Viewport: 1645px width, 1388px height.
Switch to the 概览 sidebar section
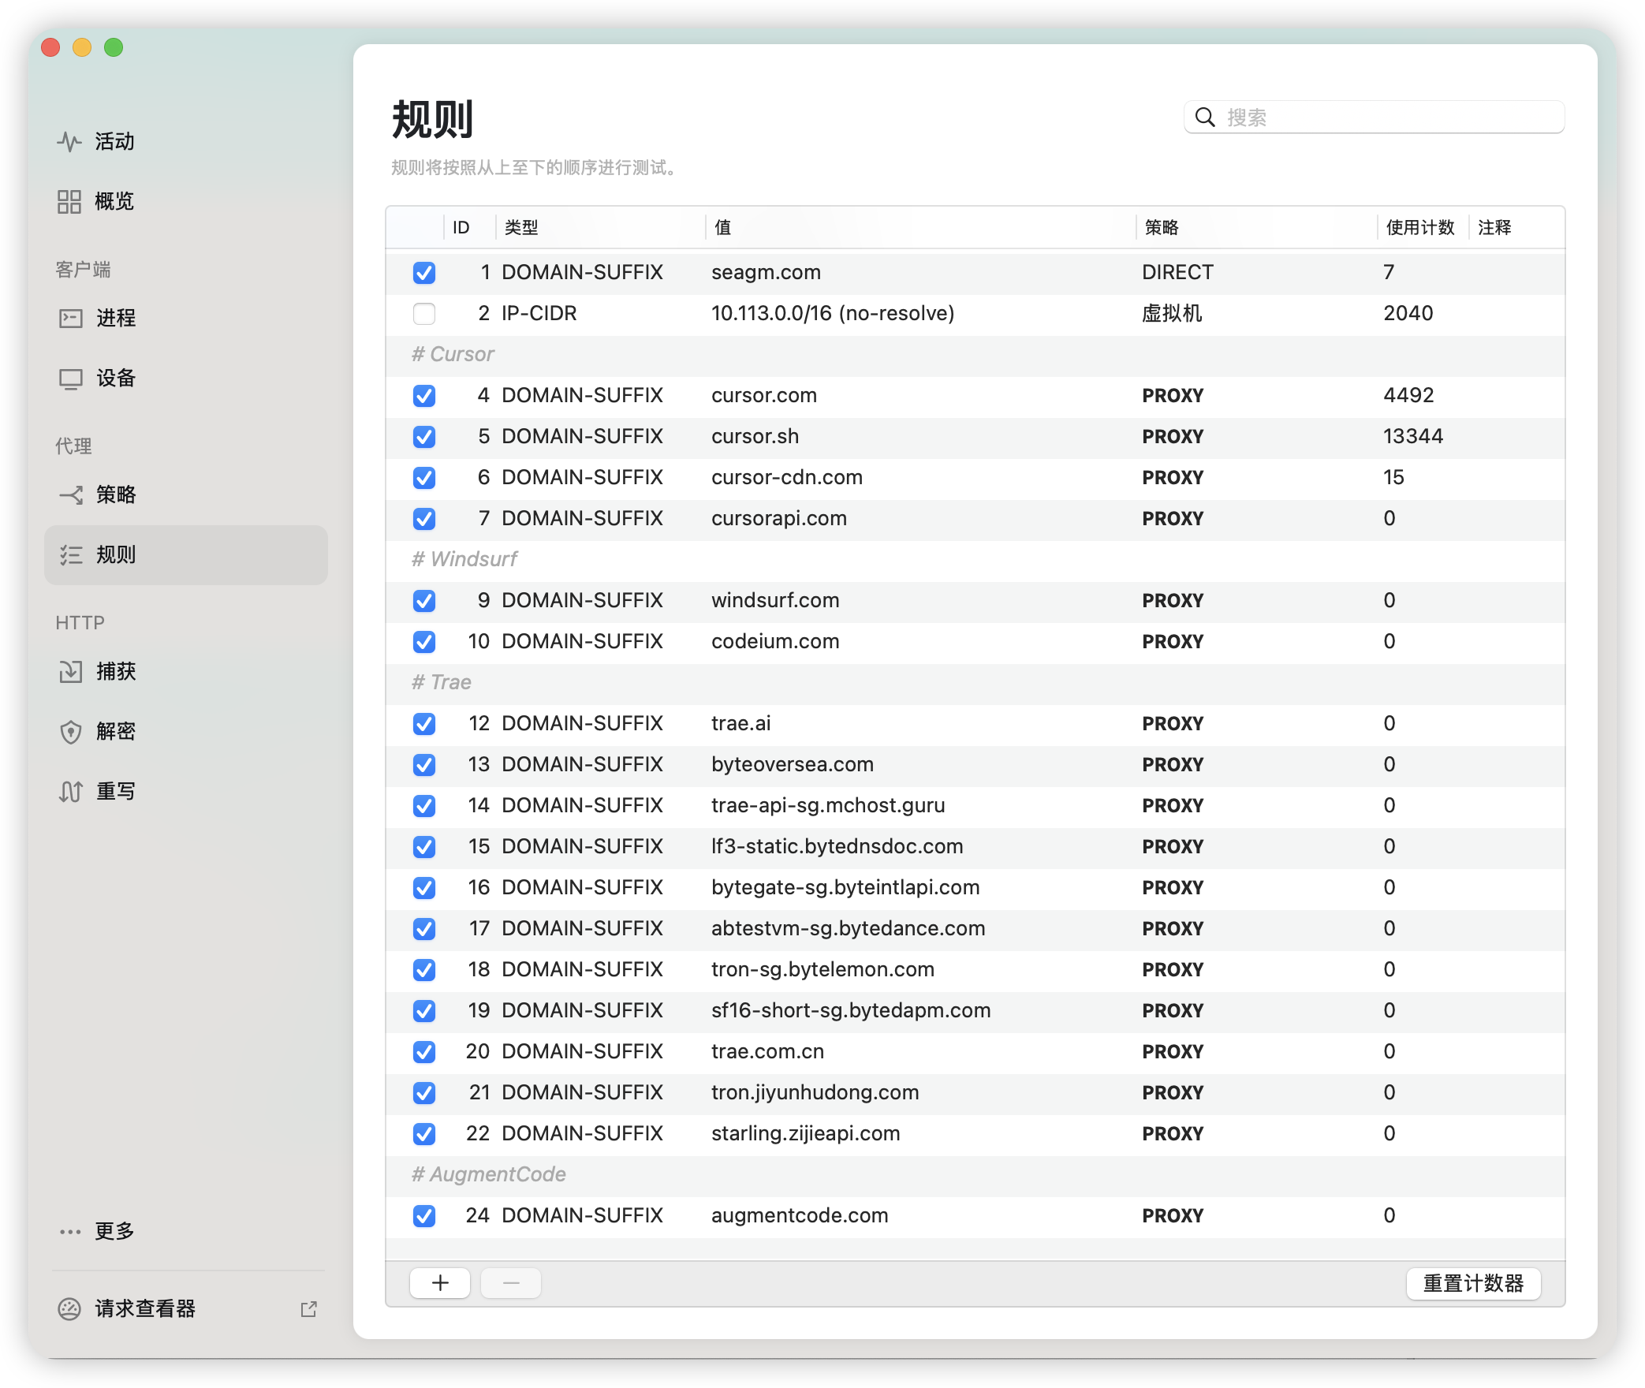(x=186, y=202)
